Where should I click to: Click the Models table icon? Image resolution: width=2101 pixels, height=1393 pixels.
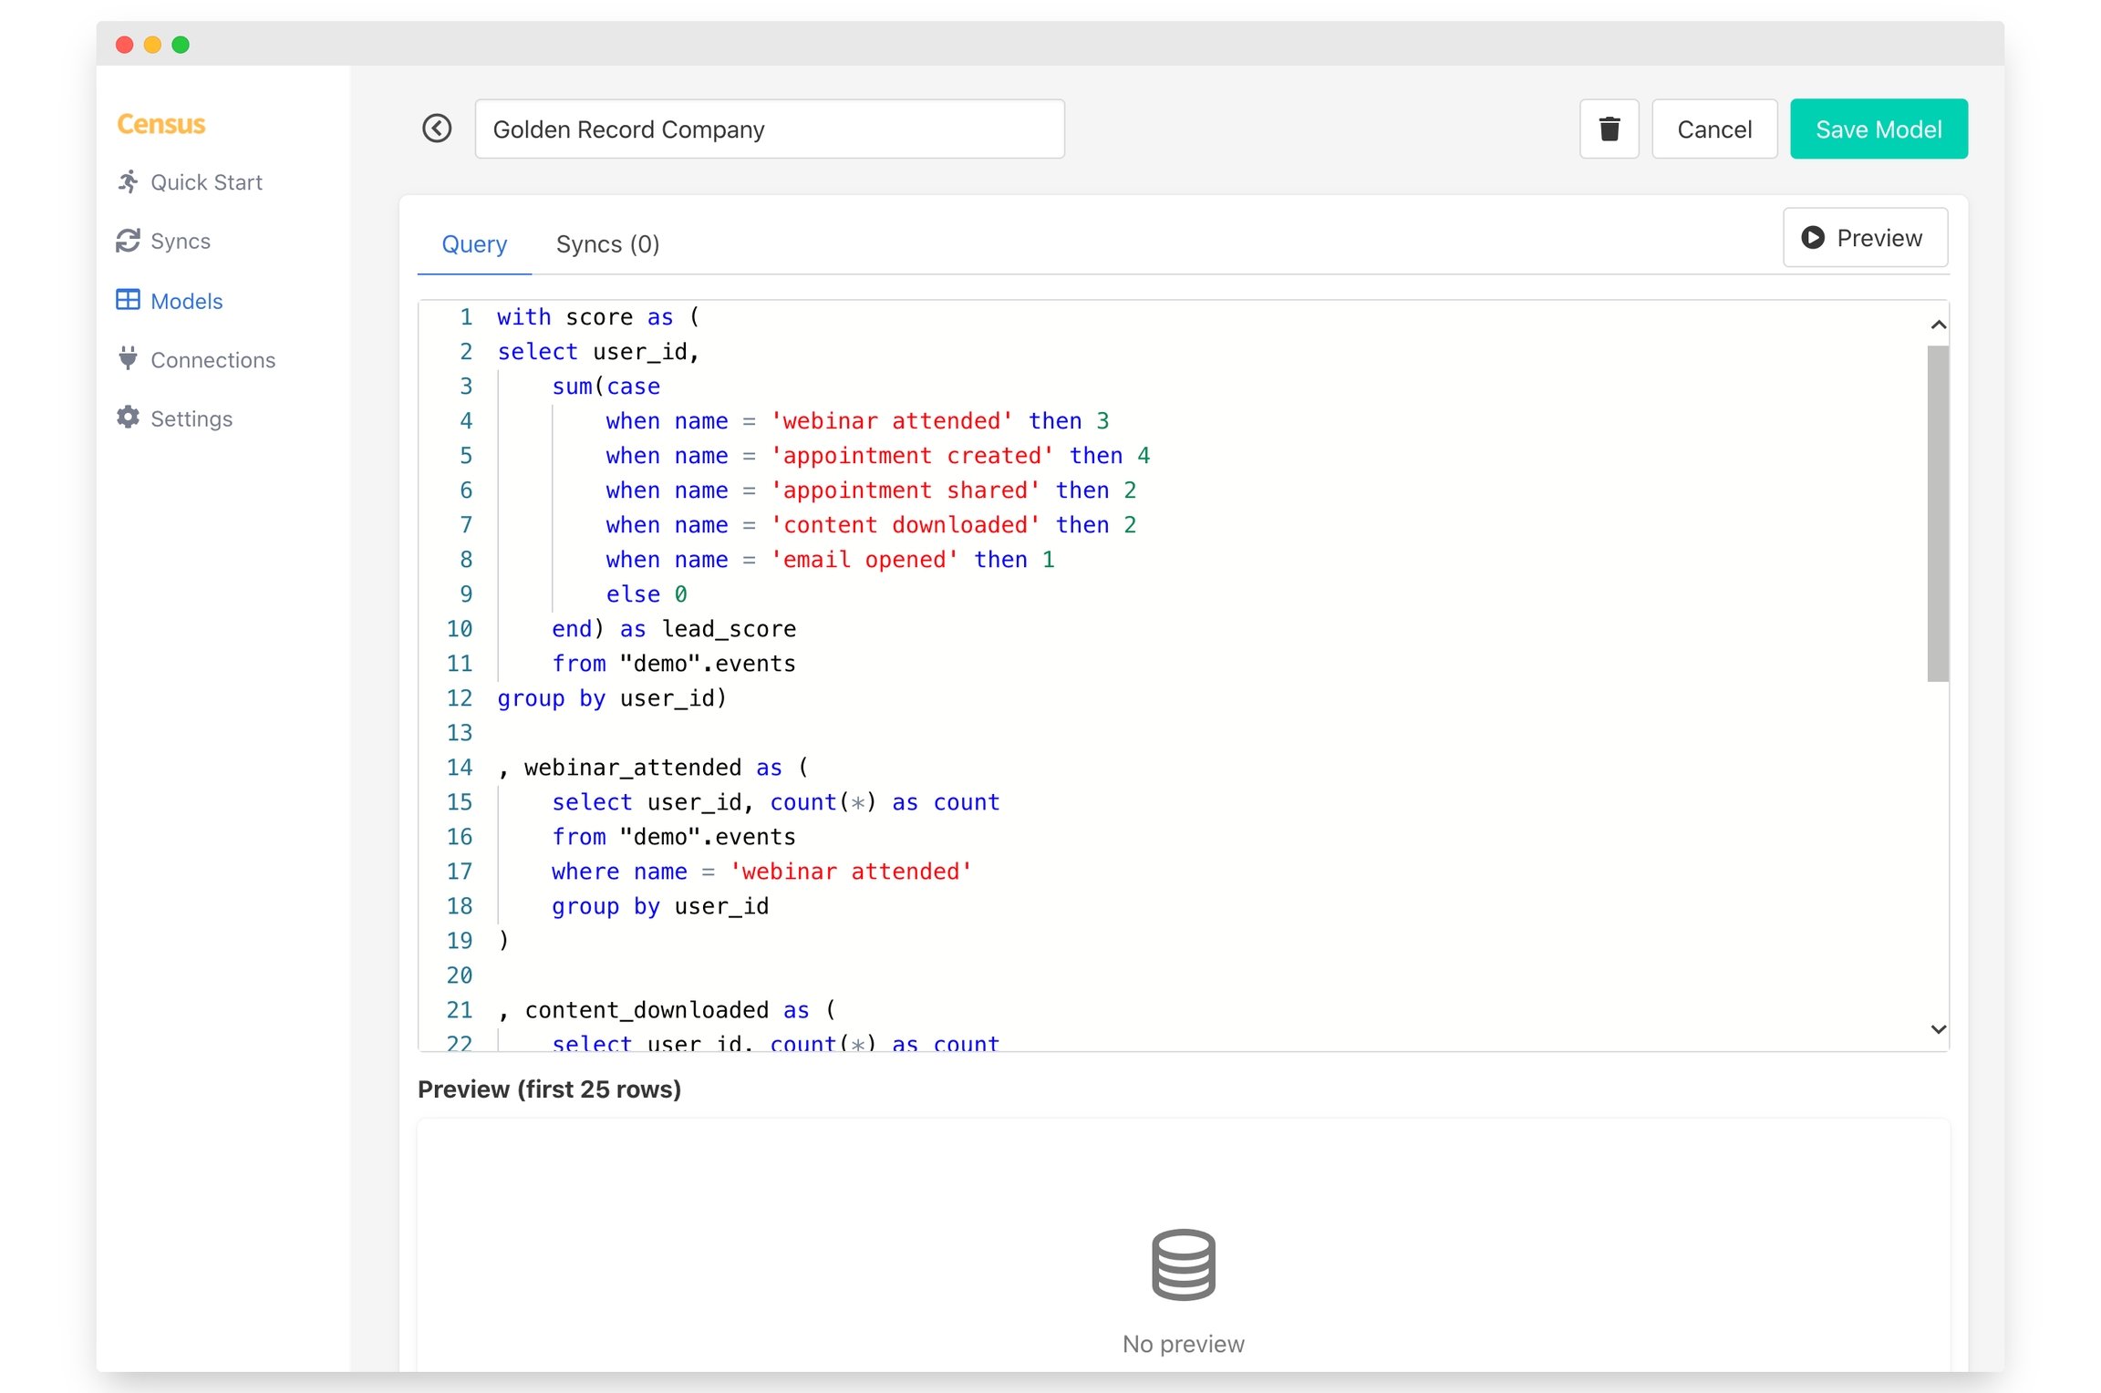tap(129, 300)
